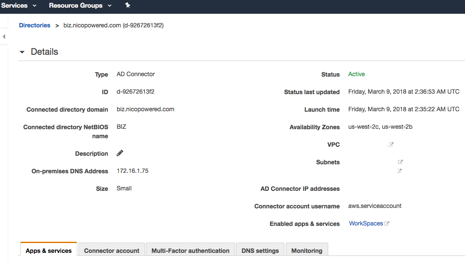Click the external link icon beside WorkSpaces
Image resolution: width=465 pixels, height=261 pixels.
click(x=387, y=223)
